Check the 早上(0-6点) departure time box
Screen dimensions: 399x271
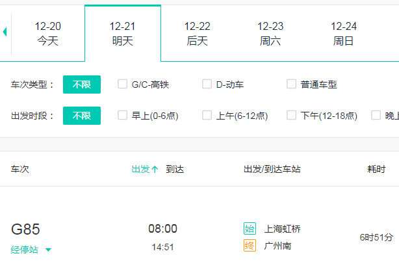point(122,115)
